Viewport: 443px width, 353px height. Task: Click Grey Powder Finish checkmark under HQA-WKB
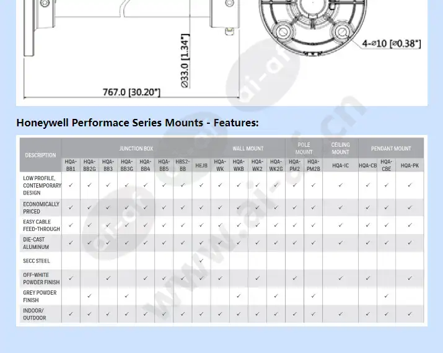coord(239,296)
